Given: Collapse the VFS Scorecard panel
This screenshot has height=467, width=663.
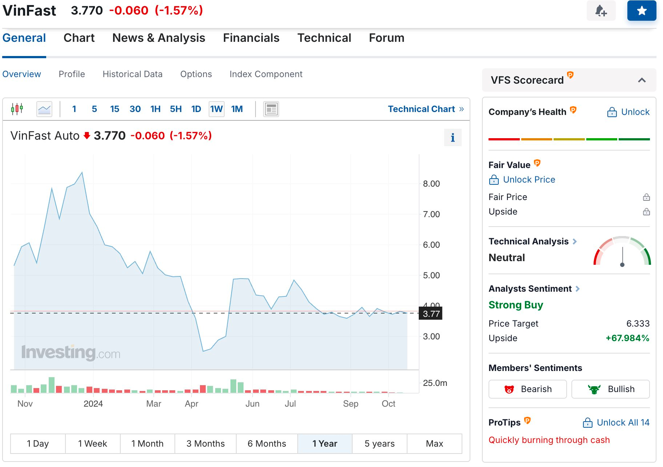Looking at the screenshot, I should click(x=642, y=80).
